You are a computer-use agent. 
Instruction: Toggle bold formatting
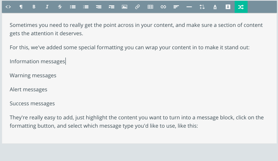click(x=34, y=7)
